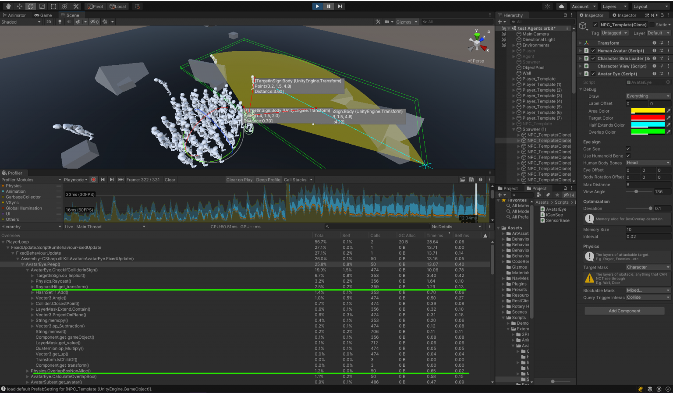Select the Hand tool in the toolbar
Viewport: 673px width, 393px height.
(x=8, y=6)
